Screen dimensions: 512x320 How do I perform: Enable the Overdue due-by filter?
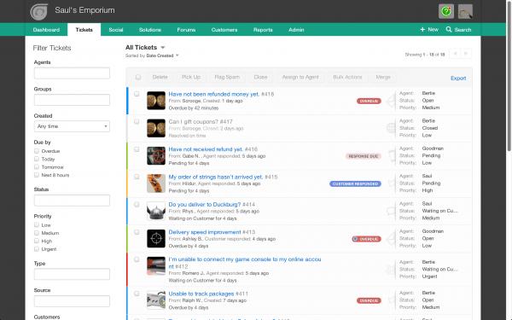click(x=37, y=151)
